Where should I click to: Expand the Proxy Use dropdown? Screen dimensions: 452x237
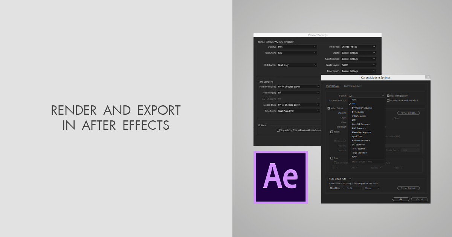(358, 47)
